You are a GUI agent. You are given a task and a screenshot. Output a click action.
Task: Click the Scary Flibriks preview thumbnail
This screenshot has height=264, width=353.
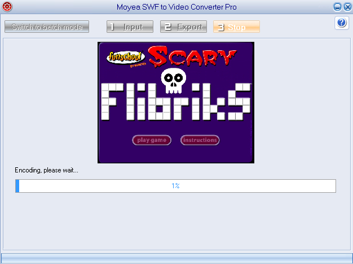tap(176, 102)
